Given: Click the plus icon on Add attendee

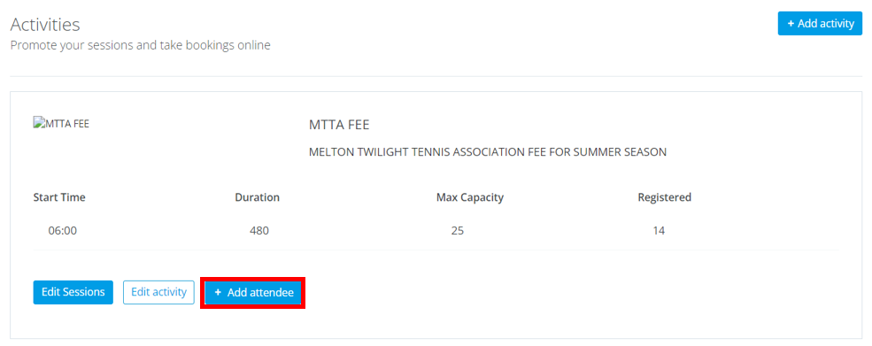Looking at the screenshot, I should [x=218, y=293].
